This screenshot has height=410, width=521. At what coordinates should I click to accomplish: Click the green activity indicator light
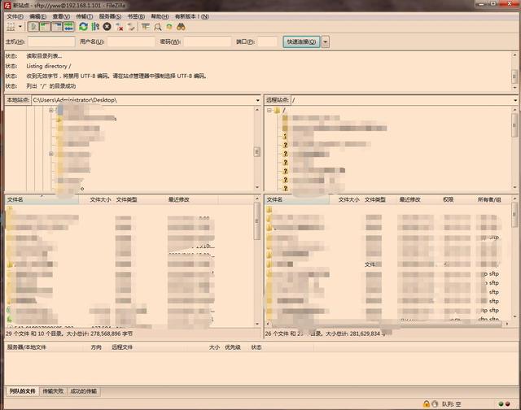click(x=501, y=404)
